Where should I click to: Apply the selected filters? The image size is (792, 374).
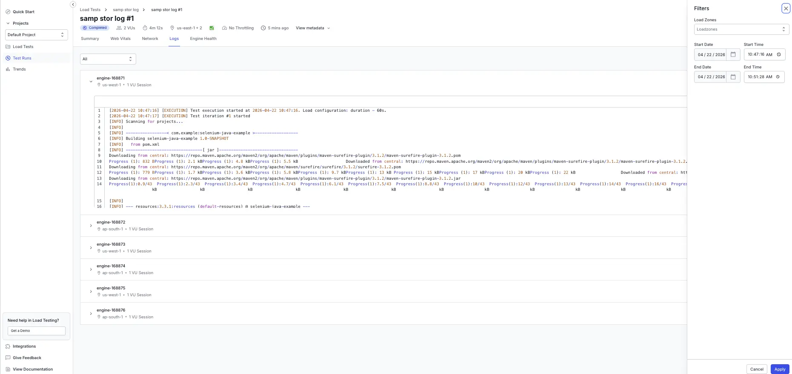[x=780, y=369]
